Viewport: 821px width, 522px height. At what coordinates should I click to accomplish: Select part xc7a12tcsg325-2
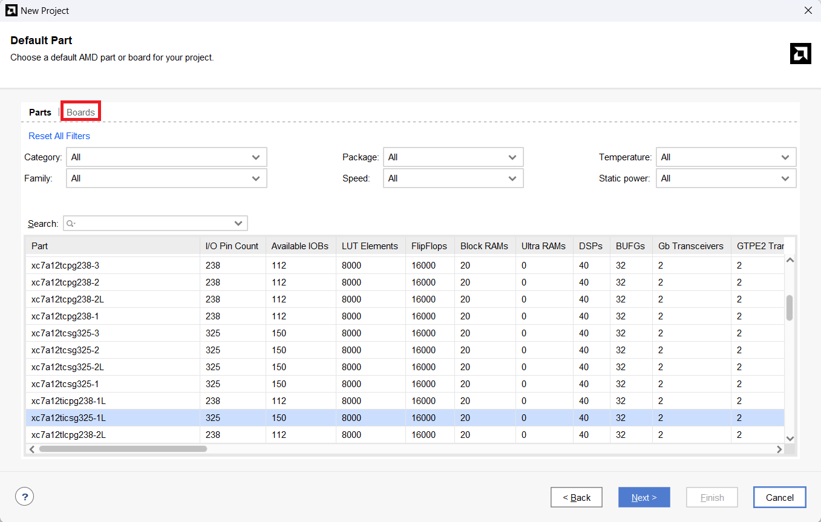pos(405,350)
